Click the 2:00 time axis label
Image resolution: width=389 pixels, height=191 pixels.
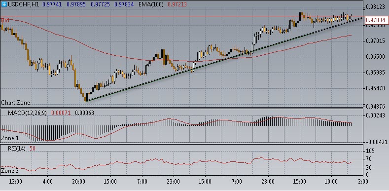tap(363, 182)
